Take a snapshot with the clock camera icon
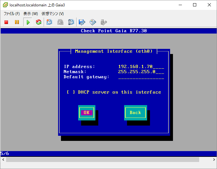This screenshot has width=217, height=169. (x=49, y=22)
